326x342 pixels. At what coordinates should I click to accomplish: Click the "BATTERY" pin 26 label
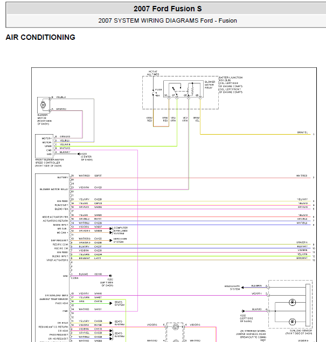tap(63, 178)
